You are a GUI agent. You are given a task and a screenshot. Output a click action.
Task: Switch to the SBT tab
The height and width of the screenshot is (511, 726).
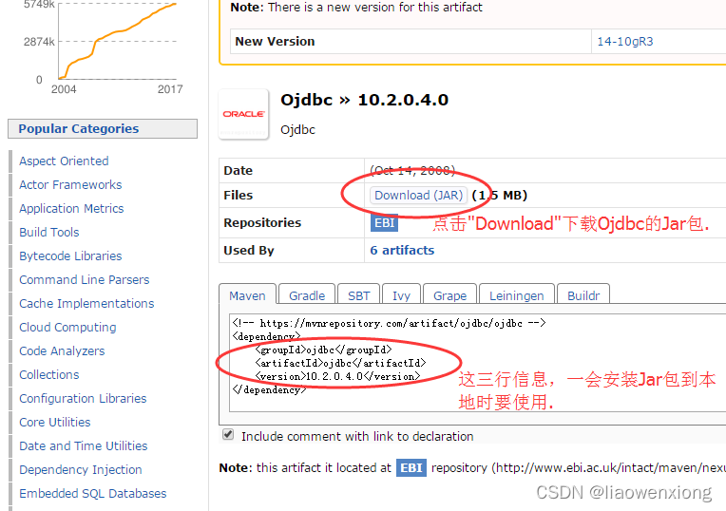[x=359, y=295]
